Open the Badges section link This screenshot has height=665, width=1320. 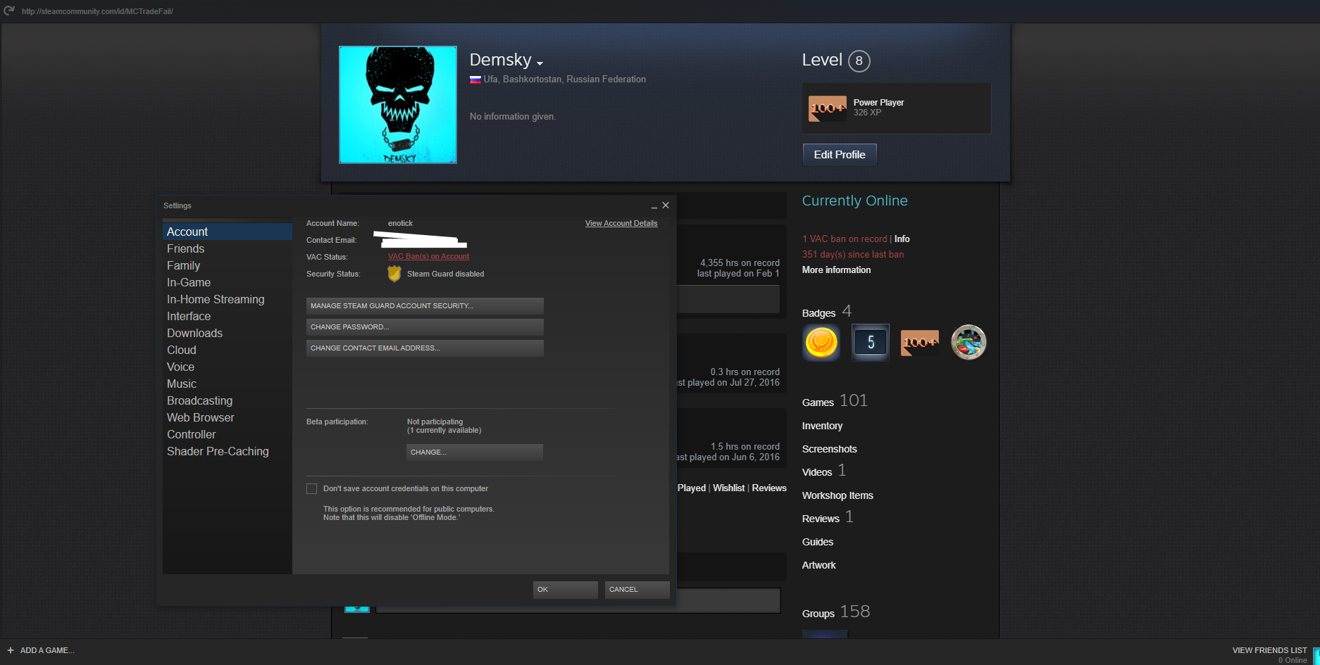(818, 313)
